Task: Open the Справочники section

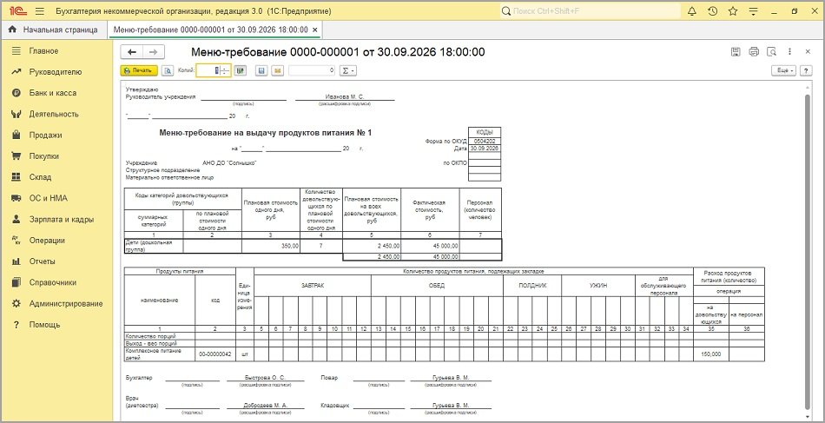Action: tap(53, 282)
